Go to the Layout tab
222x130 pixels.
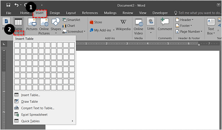(71, 13)
